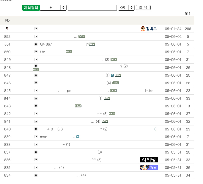Screen dimensions: 203x184
Task: Click the search keyword text box
Action: tap(92, 8)
